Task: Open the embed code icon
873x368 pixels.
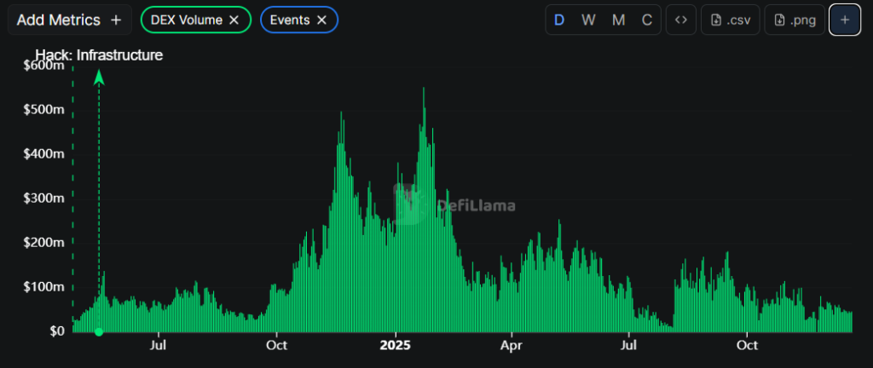Action: coord(681,20)
